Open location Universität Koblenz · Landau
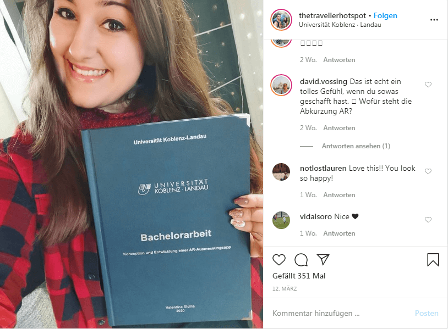This screenshot has height=329, width=448. pyautogui.click(x=340, y=25)
